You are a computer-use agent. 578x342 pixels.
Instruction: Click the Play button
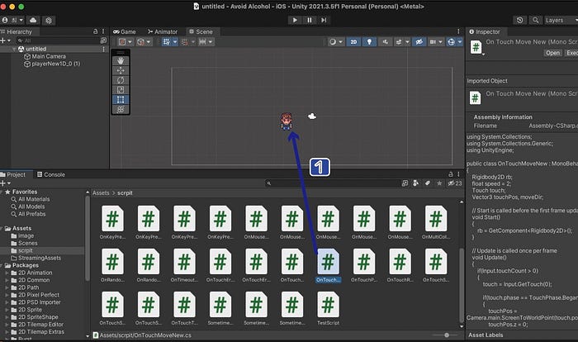pos(295,20)
